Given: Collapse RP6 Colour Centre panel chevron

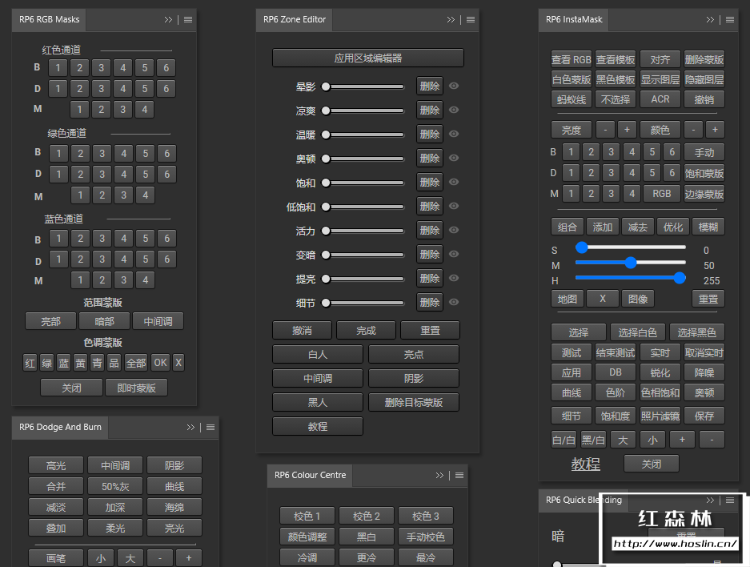Looking at the screenshot, I should coord(440,475).
